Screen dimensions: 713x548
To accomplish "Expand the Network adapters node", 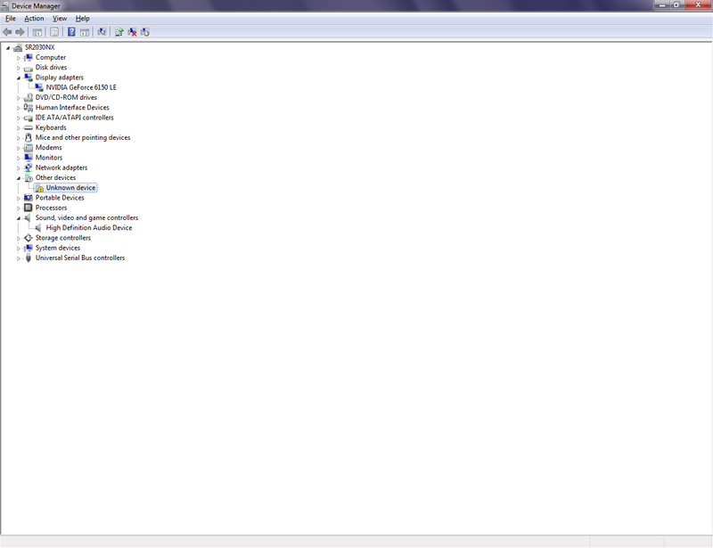I will 19,168.
